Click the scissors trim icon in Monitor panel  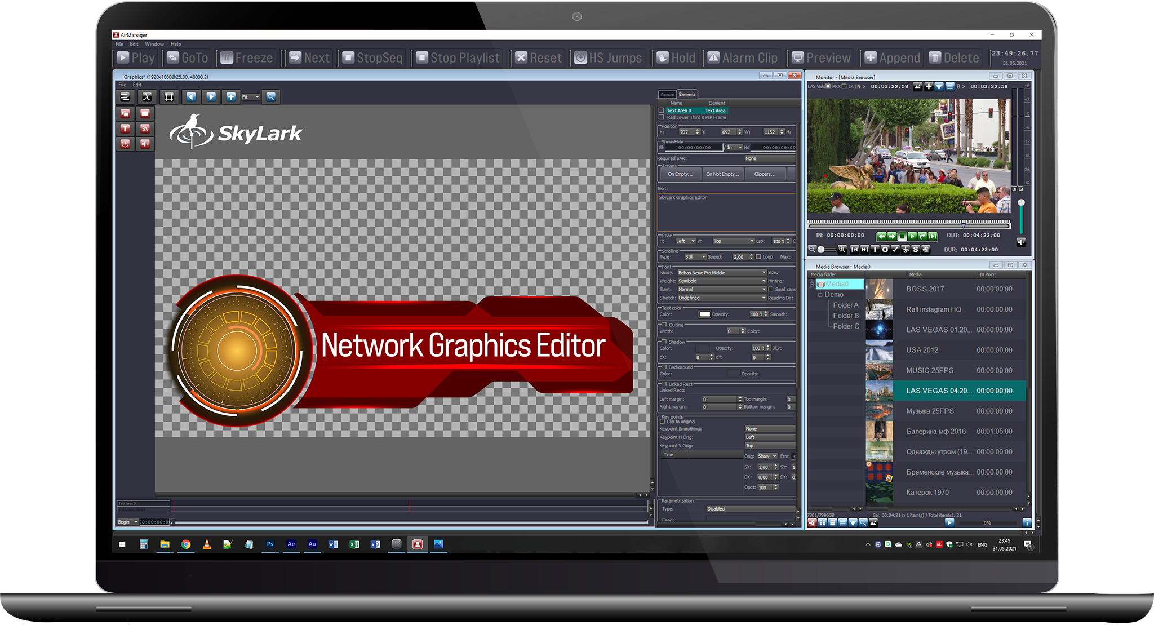click(905, 250)
